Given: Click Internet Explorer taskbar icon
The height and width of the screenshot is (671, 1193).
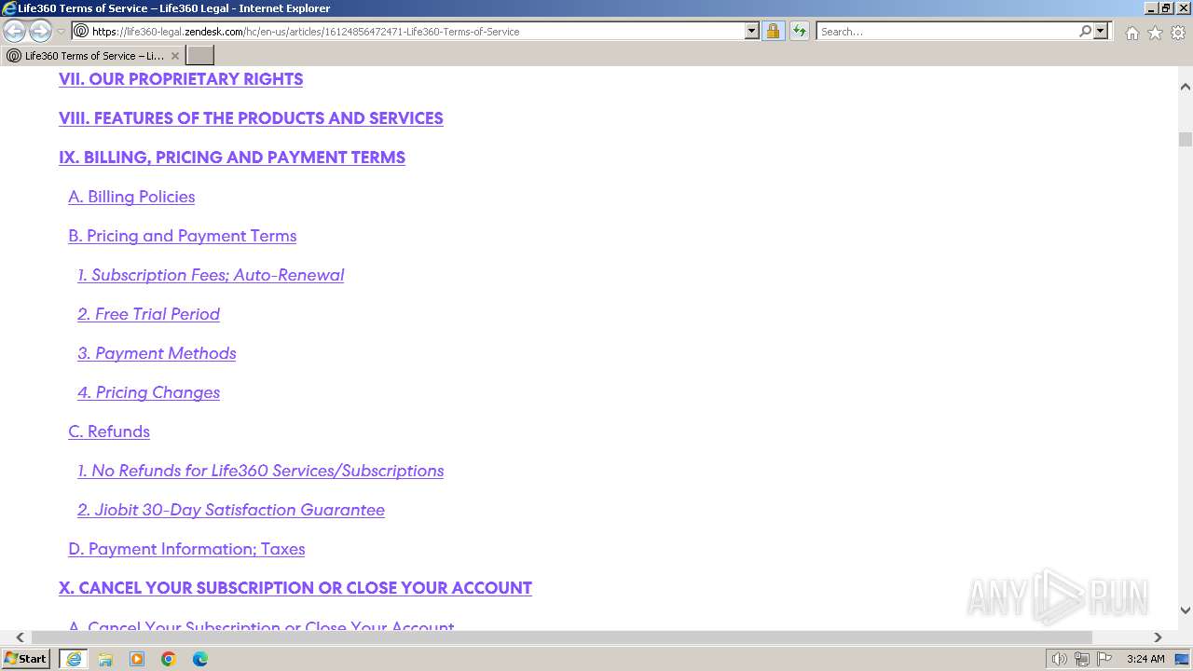Looking at the screenshot, I should click(x=73, y=659).
